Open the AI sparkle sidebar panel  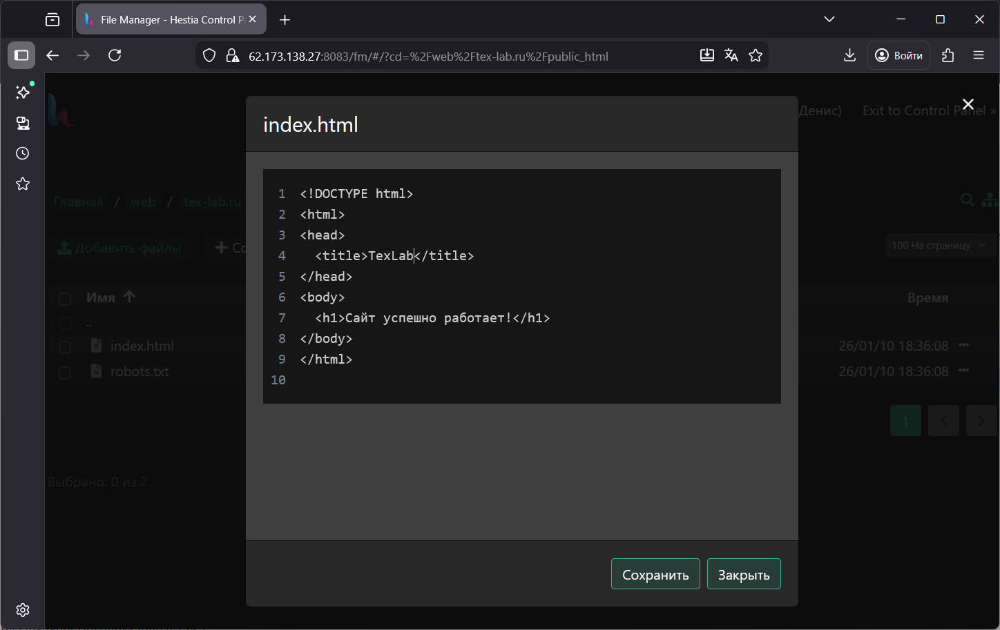click(x=23, y=92)
